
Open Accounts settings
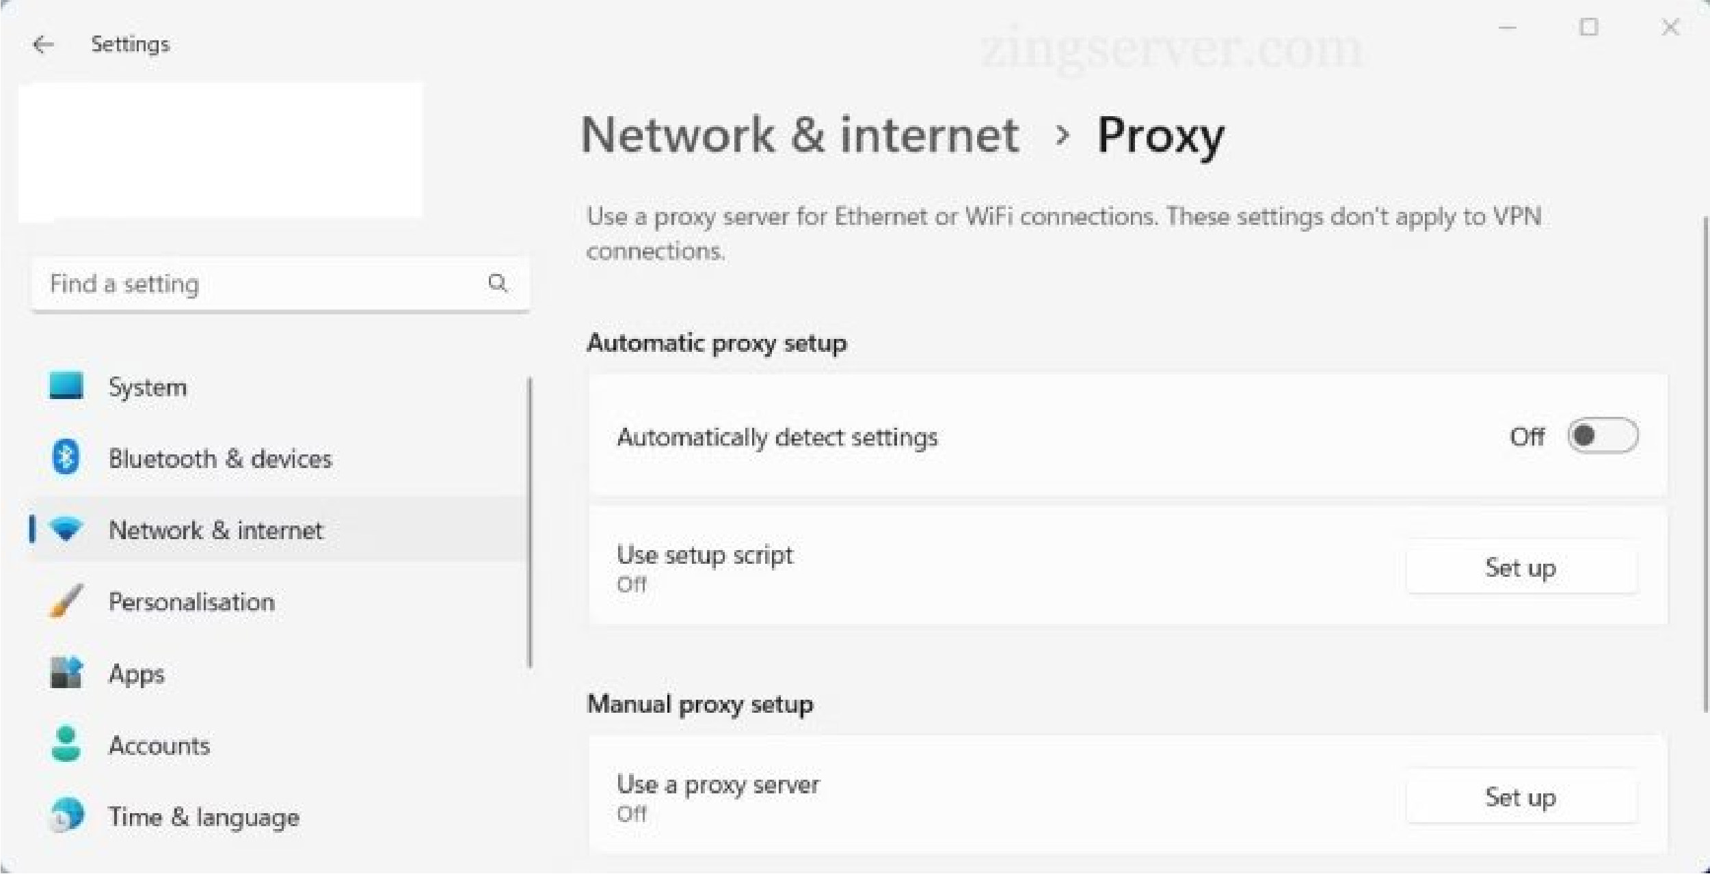coord(159,746)
